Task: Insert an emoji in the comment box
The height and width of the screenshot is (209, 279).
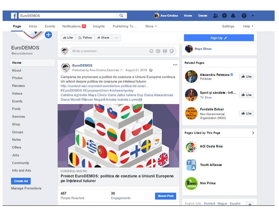Action: pos(151,51)
